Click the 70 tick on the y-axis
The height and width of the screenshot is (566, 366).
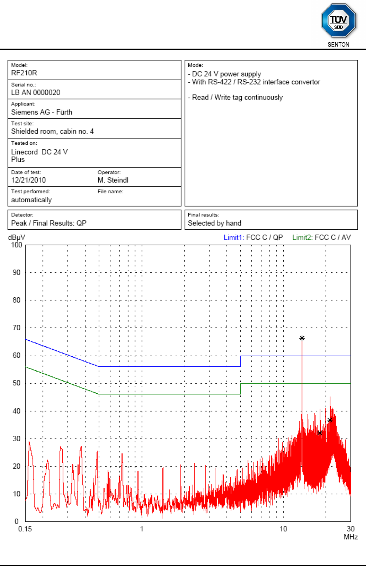pos(17,328)
